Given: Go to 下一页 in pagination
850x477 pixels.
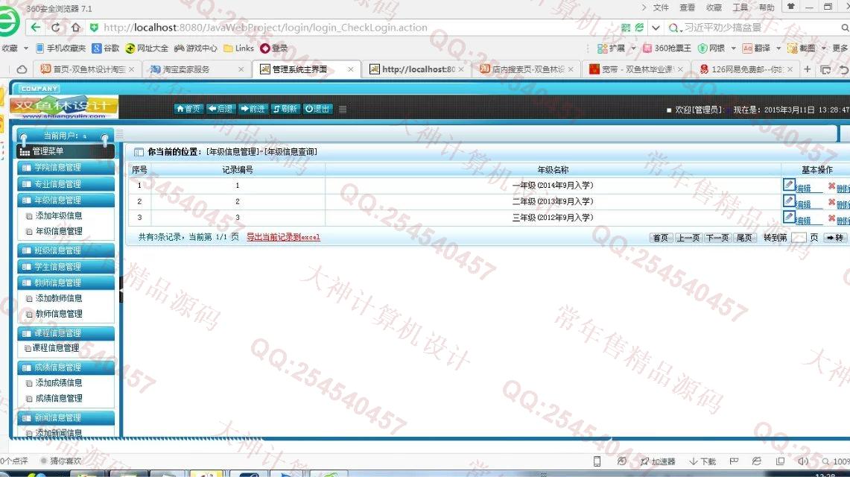Looking at the screenshot, I should point(717,238).
